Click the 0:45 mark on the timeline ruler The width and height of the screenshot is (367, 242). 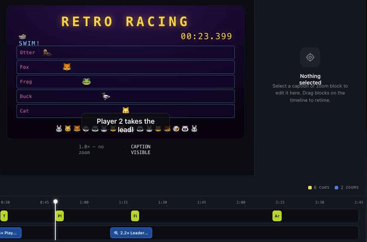tap(45, 202)
